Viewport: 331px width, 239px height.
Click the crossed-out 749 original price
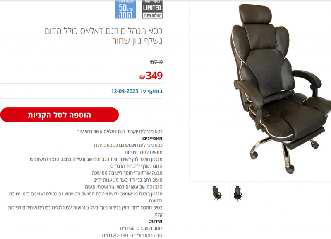[x=156, y=62]
